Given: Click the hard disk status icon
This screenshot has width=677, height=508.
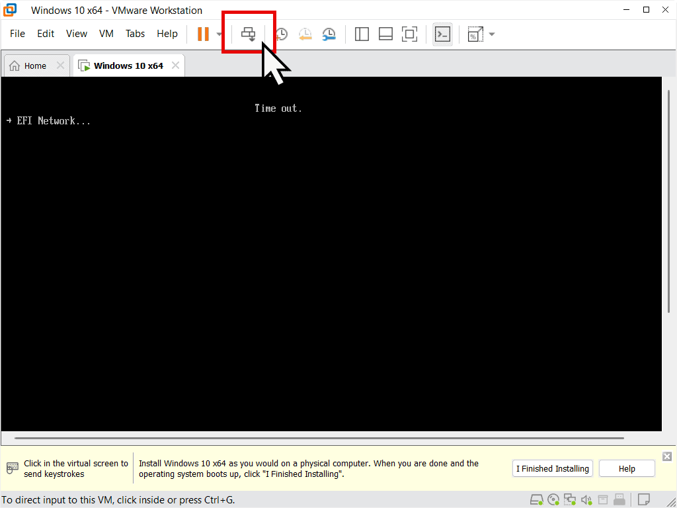Looking at the screenshot, I should point(537,499).
